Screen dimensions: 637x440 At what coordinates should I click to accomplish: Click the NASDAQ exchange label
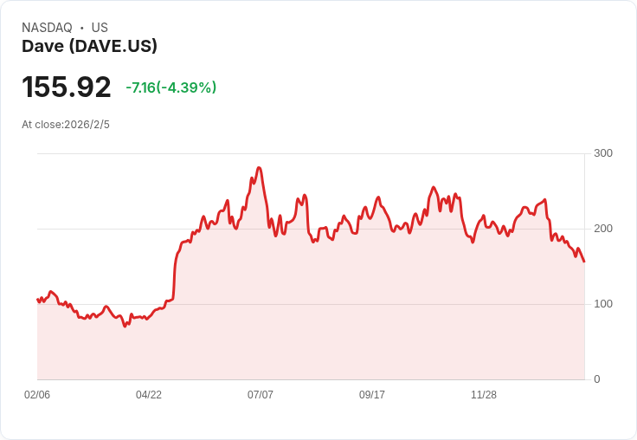pos(47,28)
